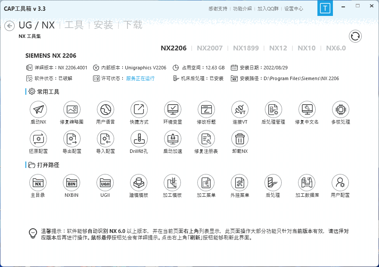
Task: Select the 用户语言 user language tool
Action: (x=105, y=109)
